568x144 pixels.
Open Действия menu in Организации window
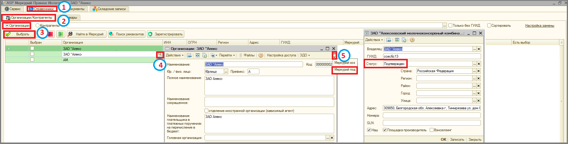174,55
